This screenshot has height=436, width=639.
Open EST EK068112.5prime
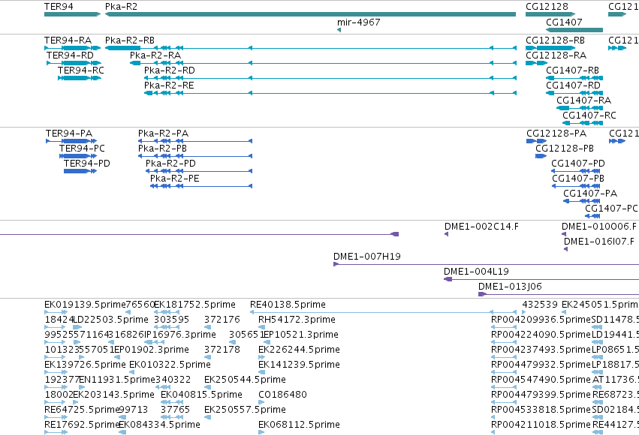click(261, 432)
